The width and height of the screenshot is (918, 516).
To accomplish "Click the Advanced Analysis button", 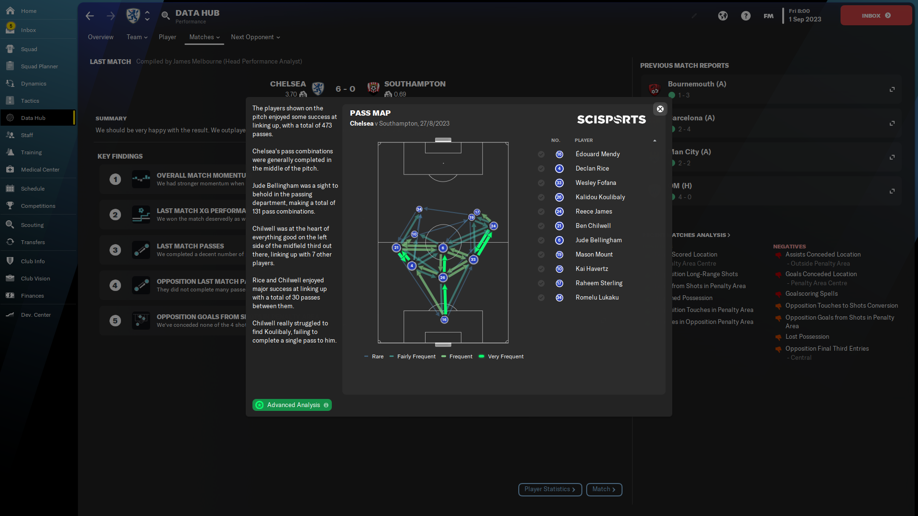I will (x=292, y=405).
